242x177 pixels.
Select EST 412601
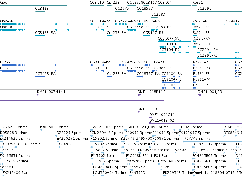pos(167,167)
